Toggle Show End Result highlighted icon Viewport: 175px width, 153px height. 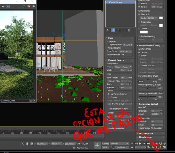[x=113, y=30]
